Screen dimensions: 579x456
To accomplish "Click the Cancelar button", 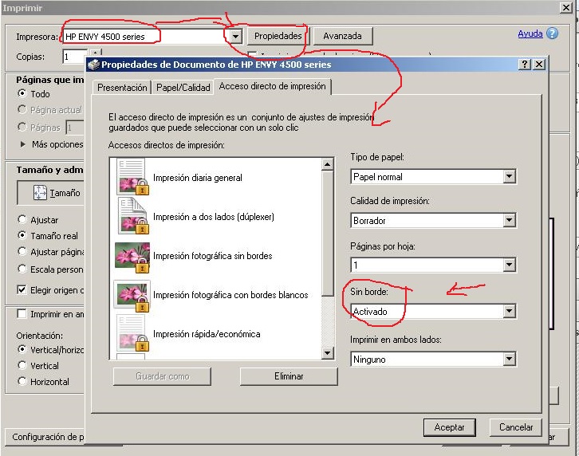I will tap(516, 427).
